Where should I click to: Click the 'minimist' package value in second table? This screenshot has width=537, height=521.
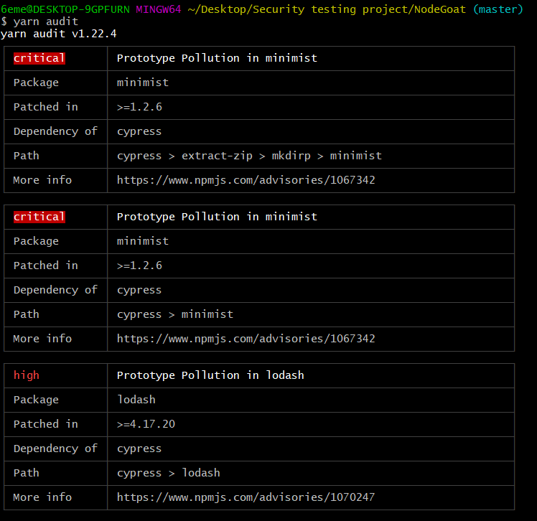tap(143, 241)
